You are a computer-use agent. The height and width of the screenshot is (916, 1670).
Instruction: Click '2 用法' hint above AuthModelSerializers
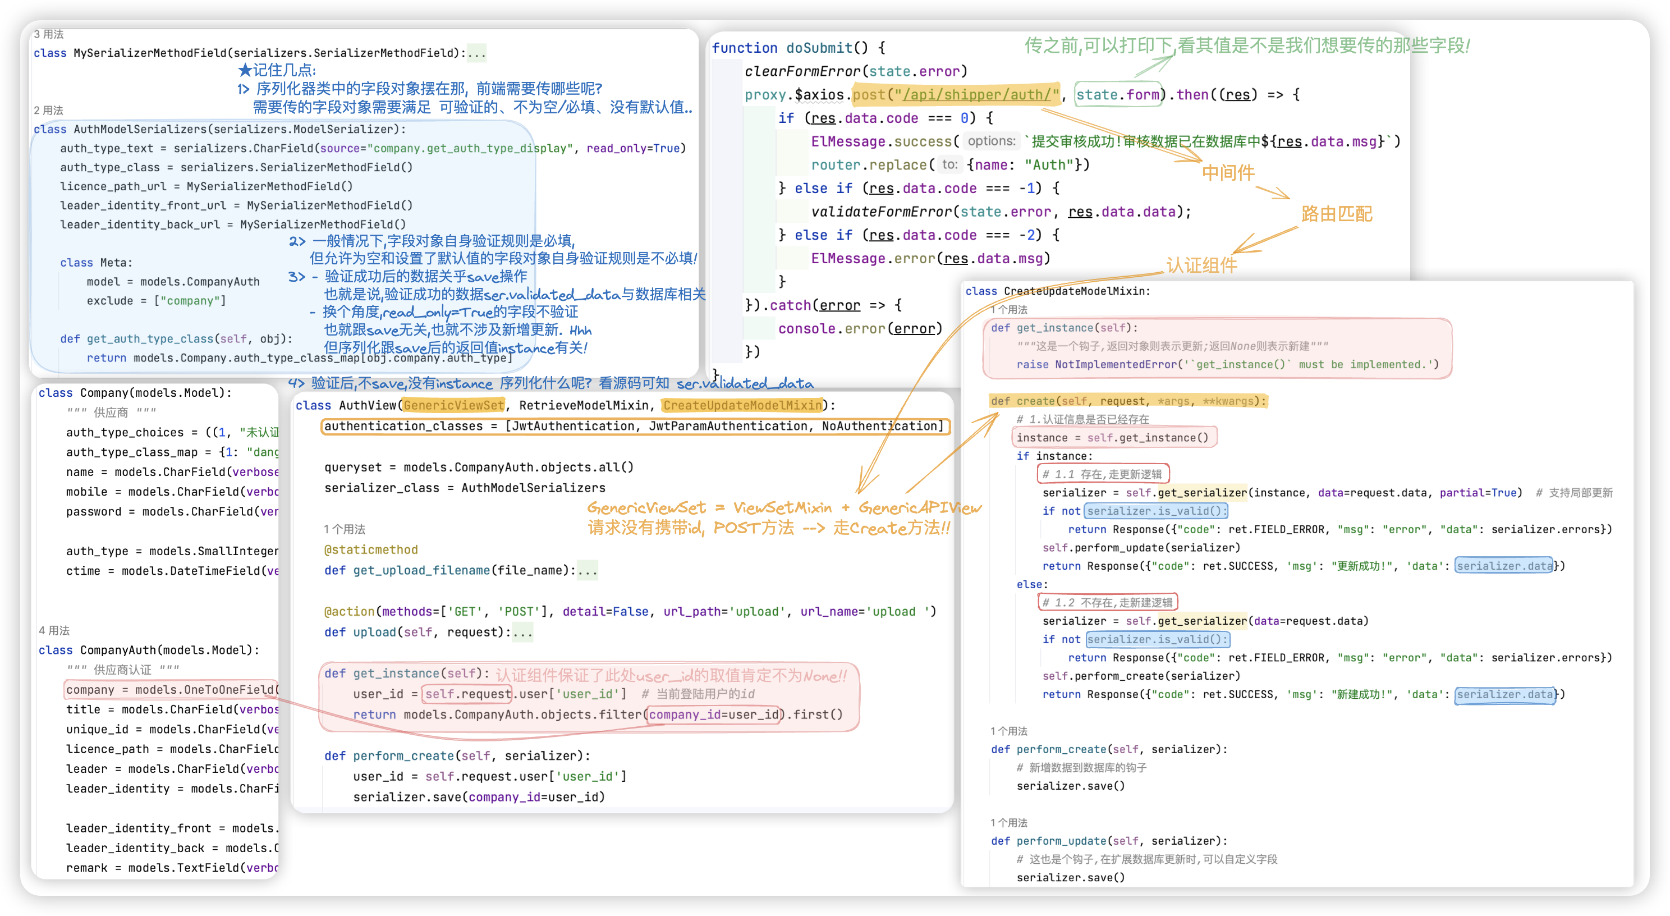tap(49, 110)
